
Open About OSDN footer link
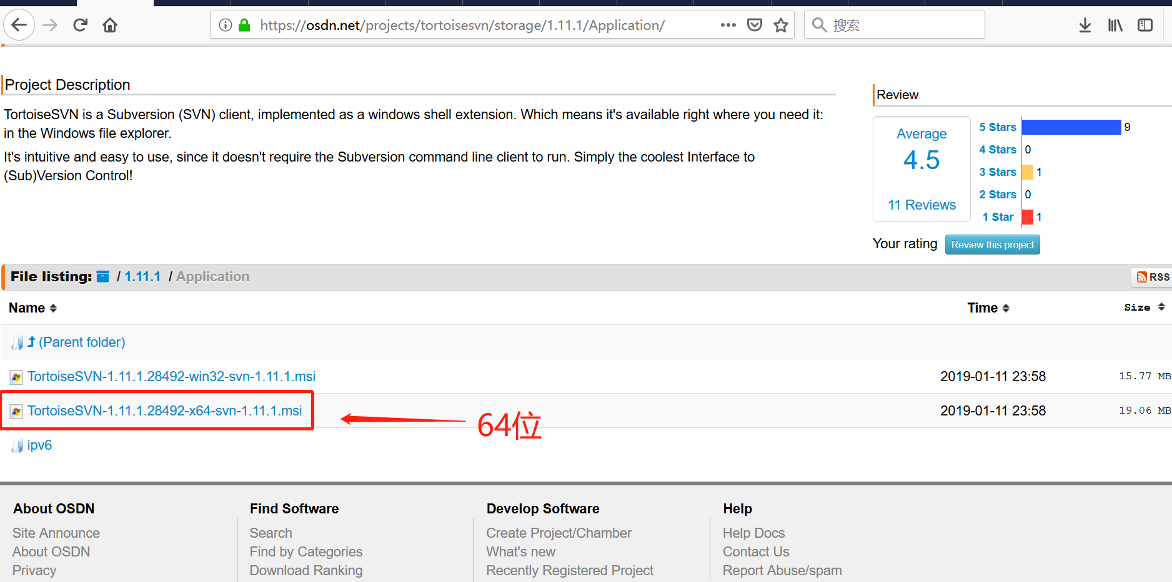point(51,551)
